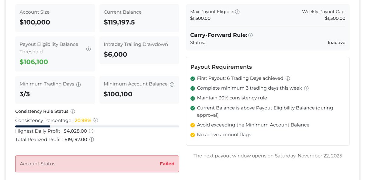
Task: Click the Current Balance card
Action: pyautogui.click(x=139, y=18)
